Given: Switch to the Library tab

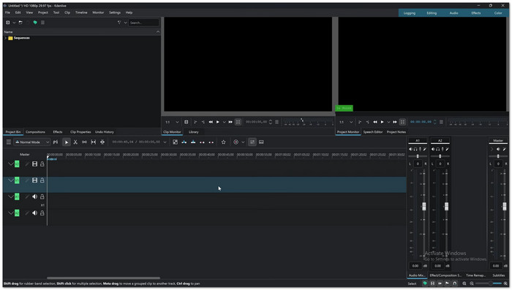Looking at the screenshot, I should click(194, 132).
